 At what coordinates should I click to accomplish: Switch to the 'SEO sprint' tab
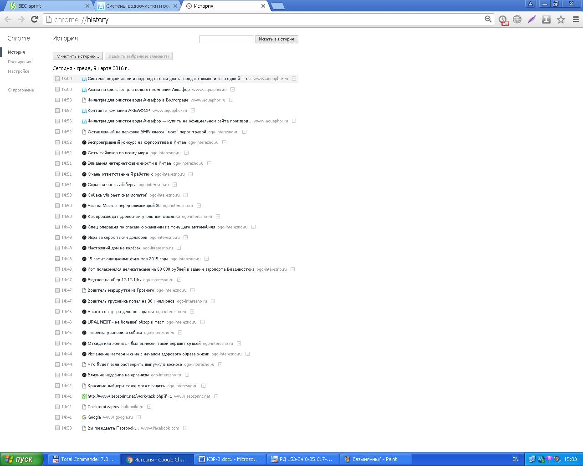pyautogui.click(x=47, y=6)
